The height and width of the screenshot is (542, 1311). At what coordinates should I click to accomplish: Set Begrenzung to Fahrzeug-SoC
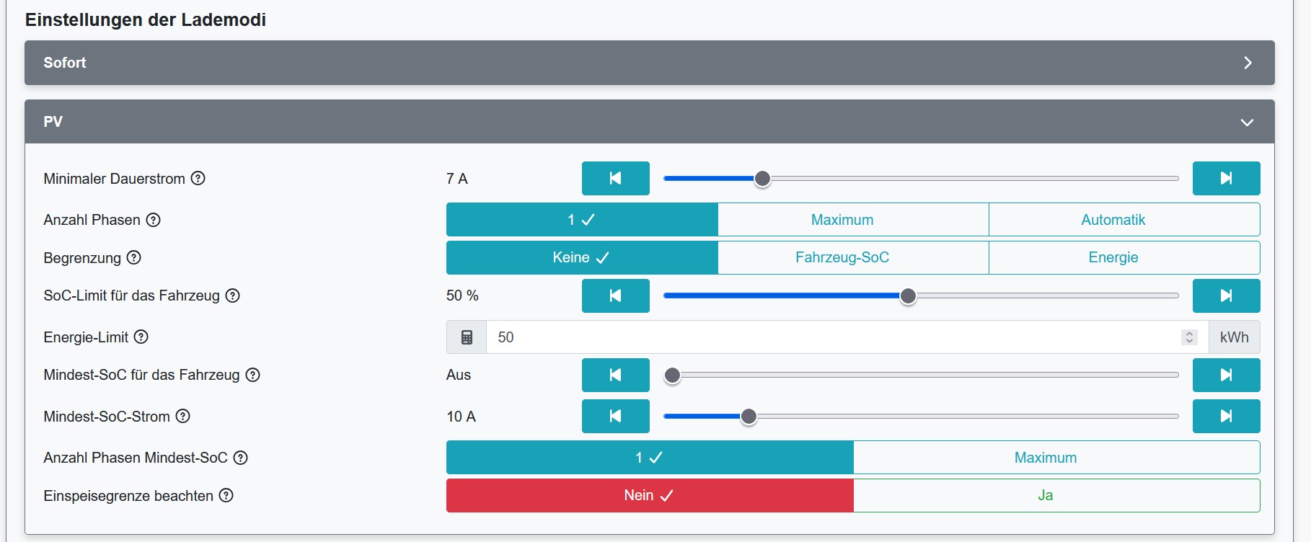pyautogui.click(x=853, y=257)
